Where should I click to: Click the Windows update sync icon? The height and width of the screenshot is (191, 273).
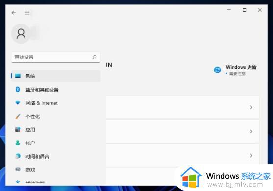coord(217,70)
